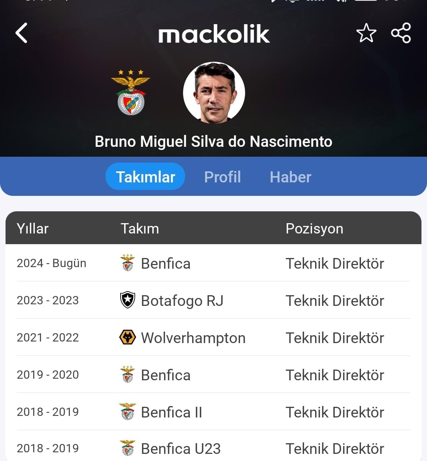Tap the share icon
The image size is (427, 461).
pyautogui.click(x=401, y=33)
